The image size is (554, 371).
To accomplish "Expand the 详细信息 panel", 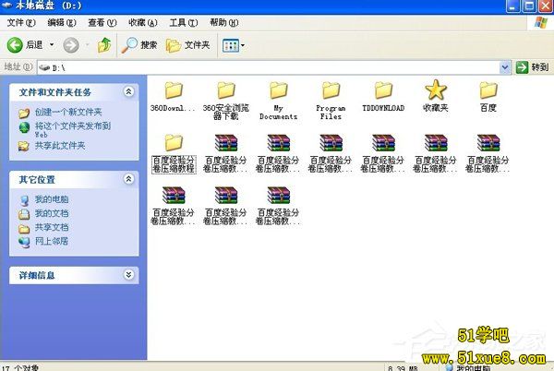I will tap(129, 275).
